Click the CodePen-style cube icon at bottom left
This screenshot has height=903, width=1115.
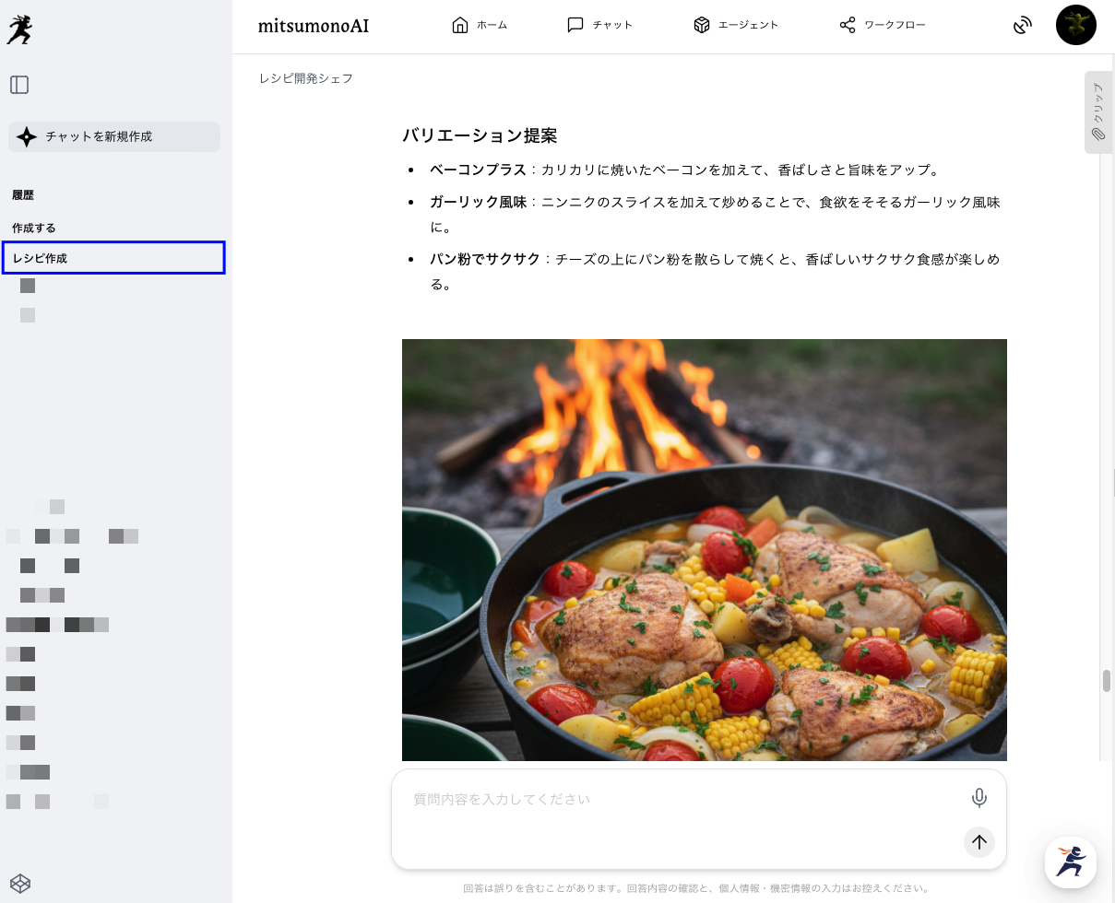coord(19,884)
